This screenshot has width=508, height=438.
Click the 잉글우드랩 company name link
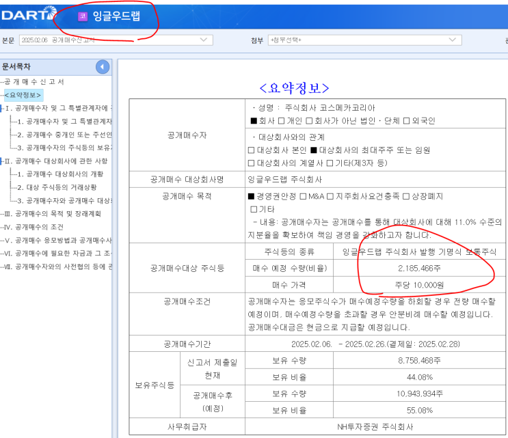[x=116, y=16]
